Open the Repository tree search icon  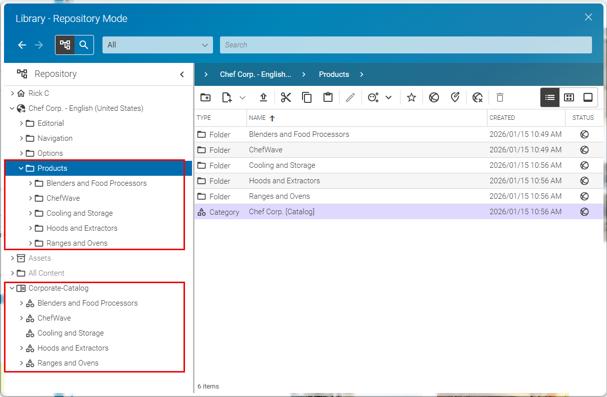pos(84,44)
